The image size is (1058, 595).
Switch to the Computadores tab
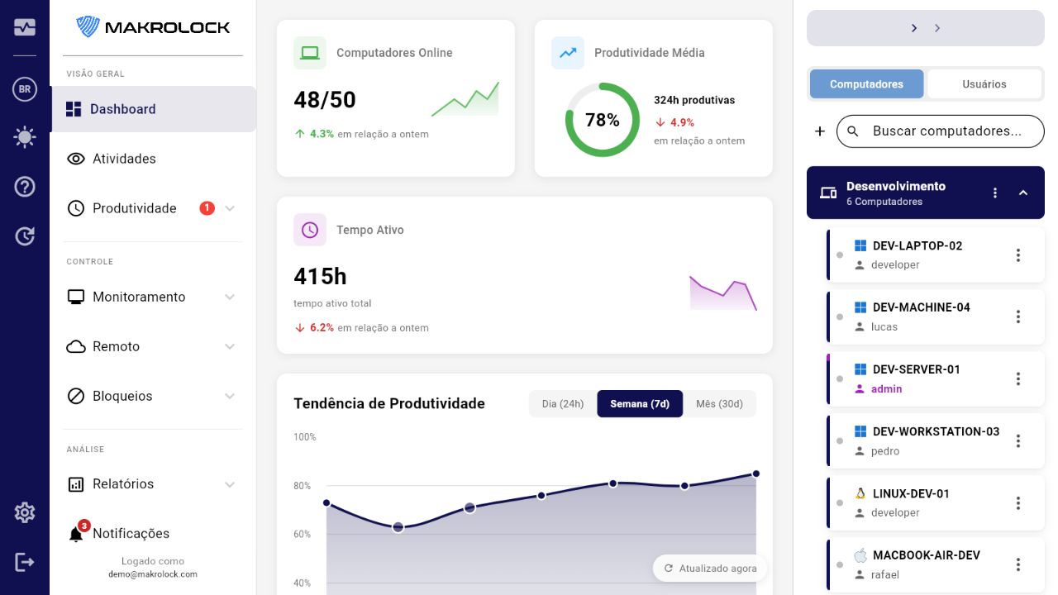[866, 84]
